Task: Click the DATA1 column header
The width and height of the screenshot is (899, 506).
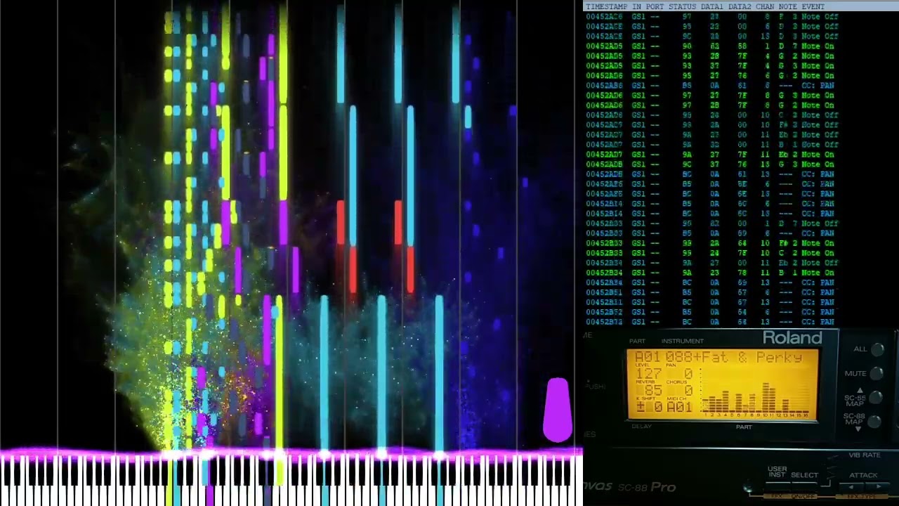Action: coord(711,6)
